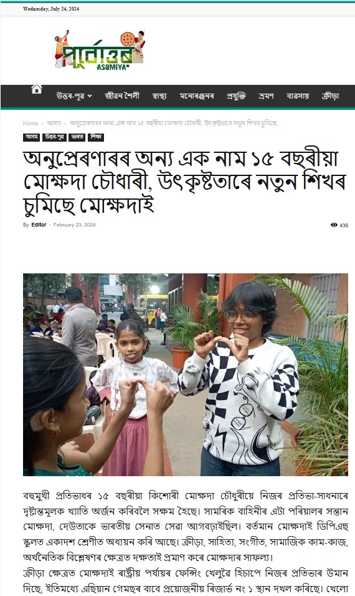The height and width of the screenshot is (596, 355).
Task: Click the অসম breadcrumb link
Action: click(54, 124)
